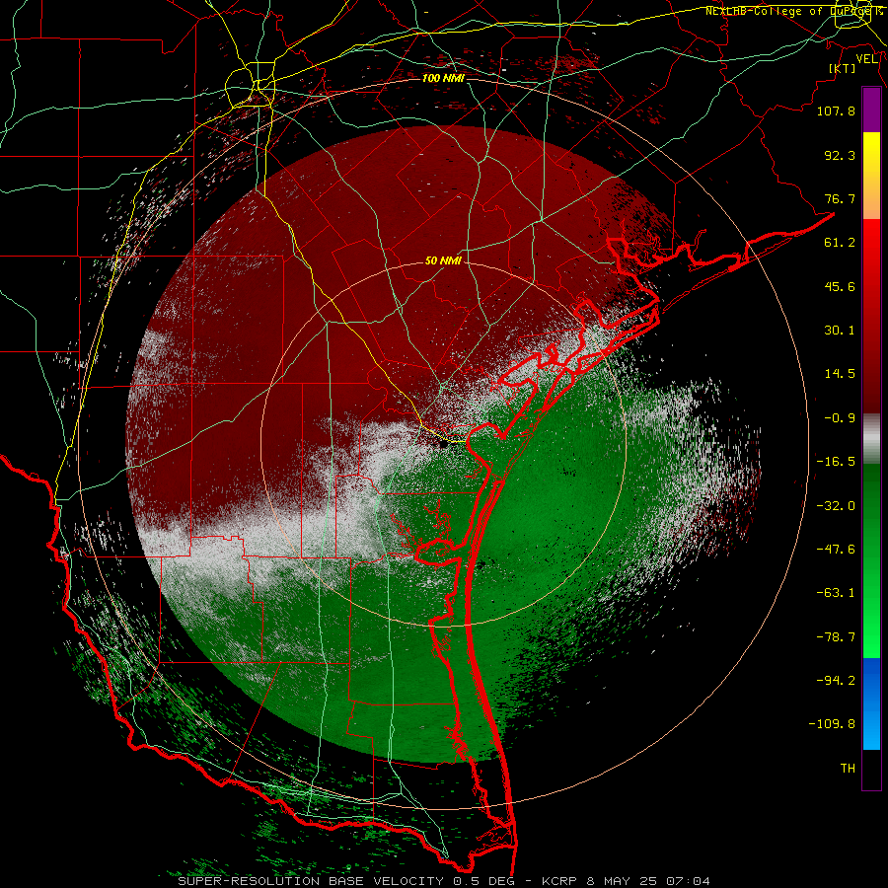
Task: Select the -0.9 legend value
Action: 840,418
